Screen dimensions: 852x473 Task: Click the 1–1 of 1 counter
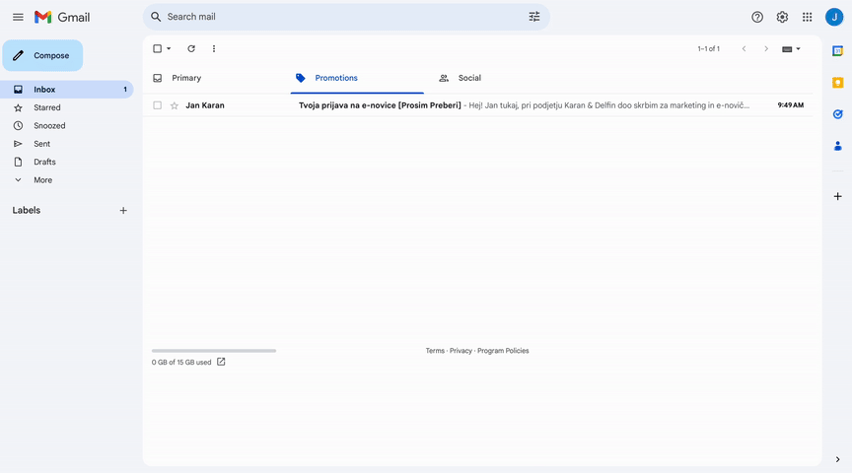[709, 49]
